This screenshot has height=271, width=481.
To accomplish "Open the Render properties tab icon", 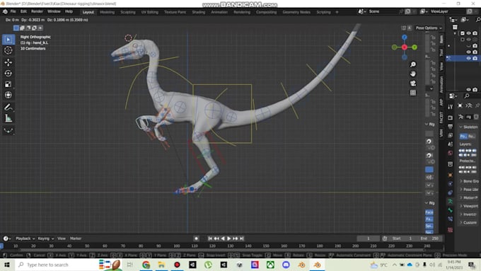I will 450,118.
